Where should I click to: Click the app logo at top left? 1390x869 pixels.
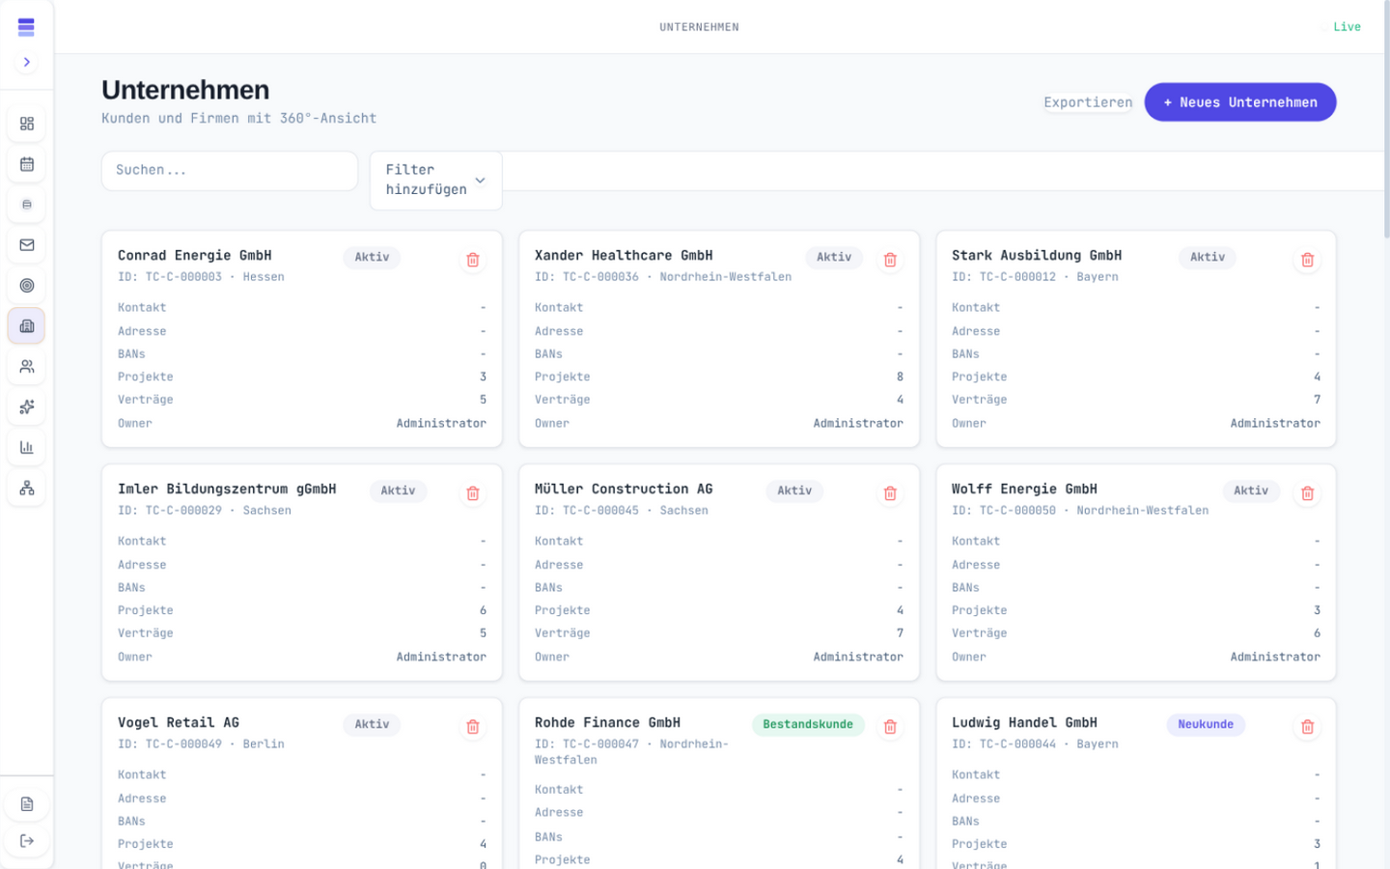[x=27, y=27]
